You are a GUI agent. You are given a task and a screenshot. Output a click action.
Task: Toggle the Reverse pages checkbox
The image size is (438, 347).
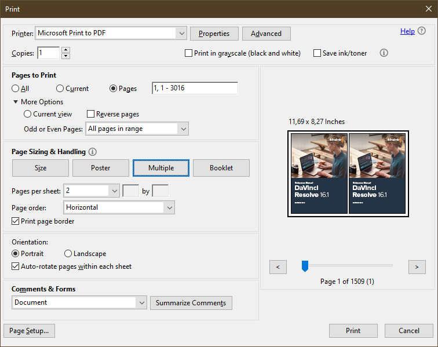[x=90, y=114]
